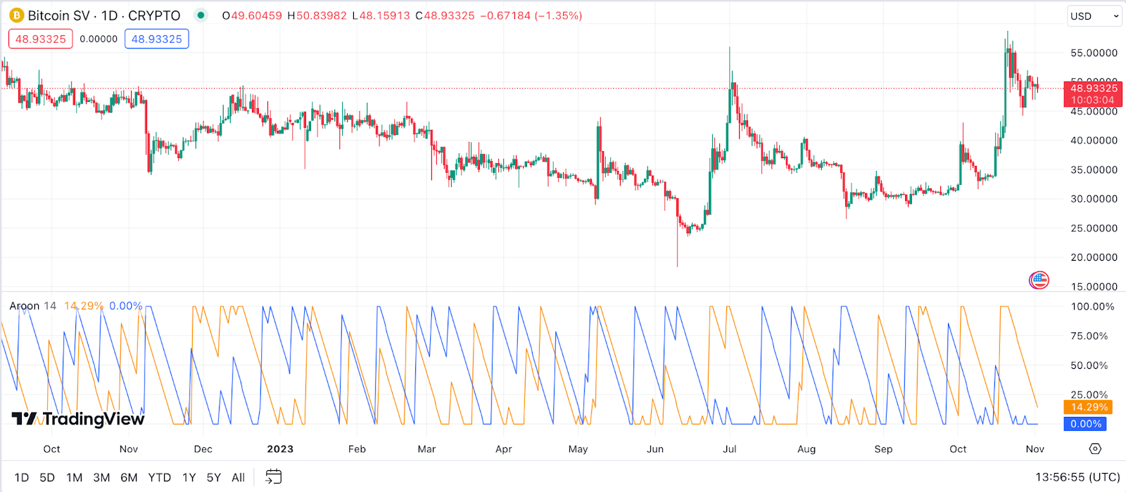Select the 3M time range
1126x492 pixels.
tap(101, 477)
